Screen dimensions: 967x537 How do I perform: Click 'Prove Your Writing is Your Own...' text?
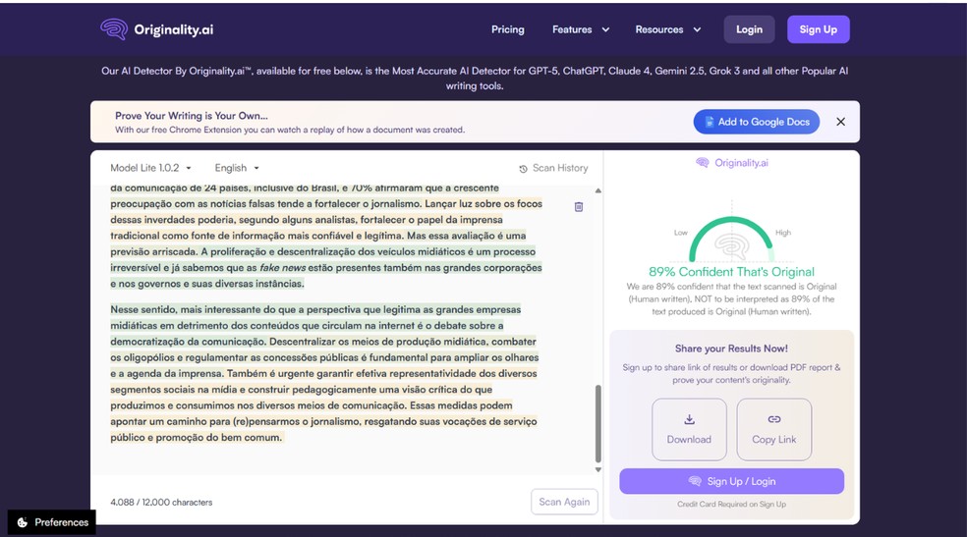[x=192, y=116]
